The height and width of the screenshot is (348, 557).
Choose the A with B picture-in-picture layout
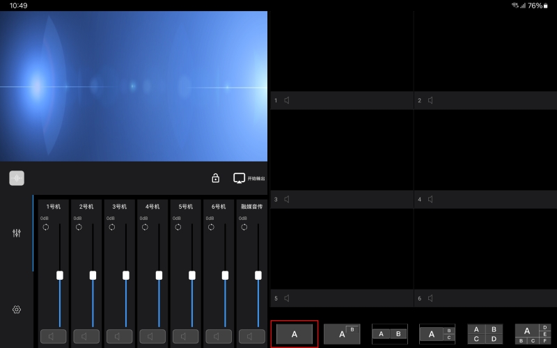342,334
